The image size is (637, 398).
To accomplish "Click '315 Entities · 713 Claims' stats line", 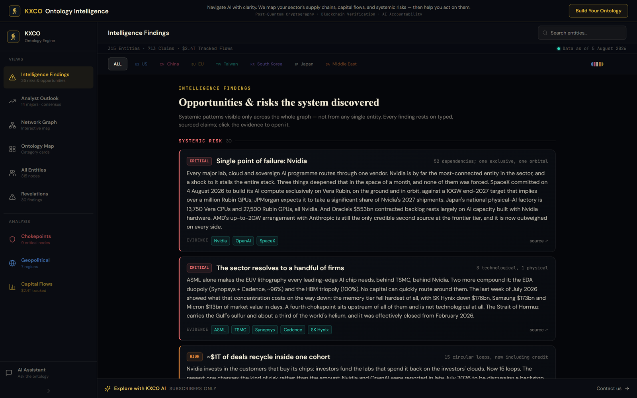I will (x=170, y=49).
